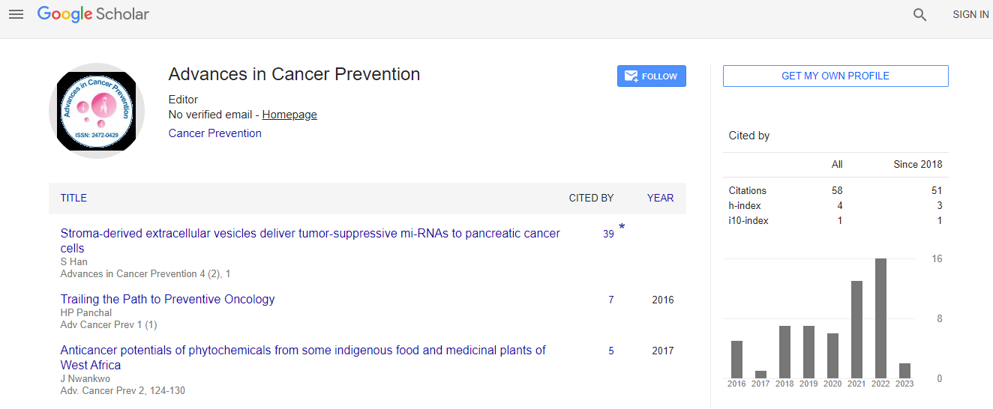Screen dimensions: 993x409
Task: Click the Get My Own Profile button
Action: (x=835, y=76)
